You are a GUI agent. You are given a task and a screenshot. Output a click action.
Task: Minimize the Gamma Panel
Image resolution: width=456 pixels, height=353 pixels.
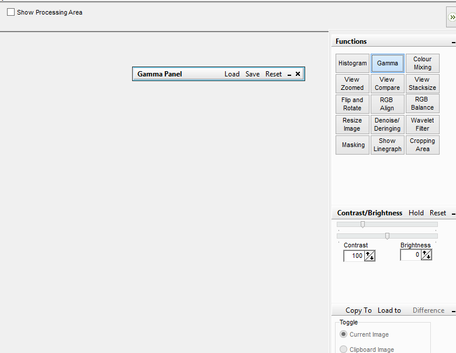[x=289, y=75]
